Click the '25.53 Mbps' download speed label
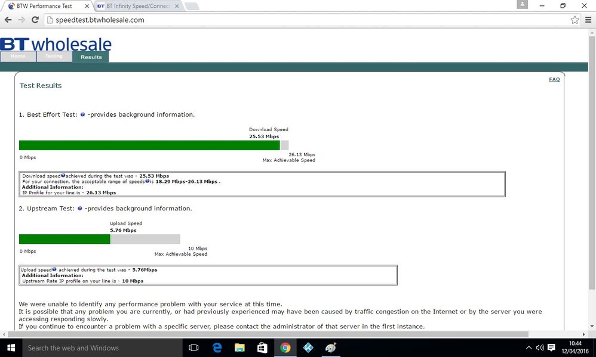 click(x=264, y=136)
